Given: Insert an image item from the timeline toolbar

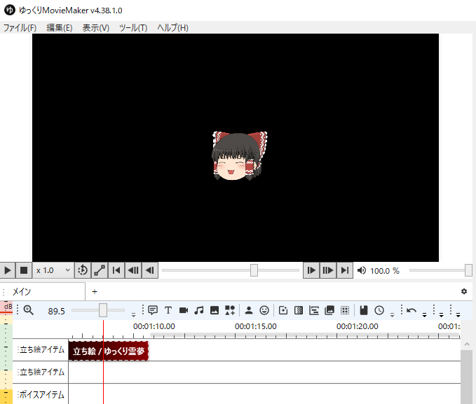Looking at the screenshot, I should point(215,310).
